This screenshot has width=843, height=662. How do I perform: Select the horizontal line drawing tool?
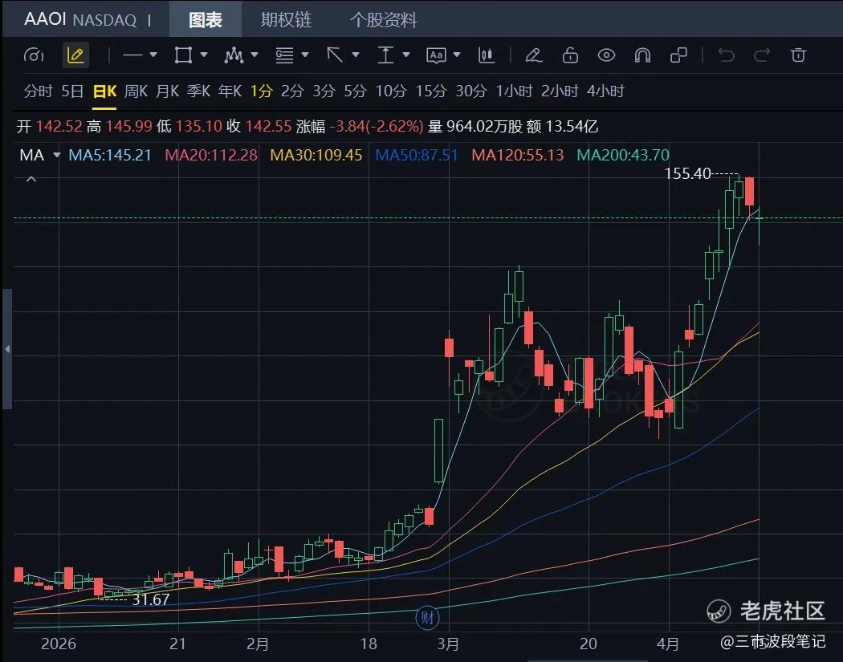pyautogui.click(x=132, y=55)
